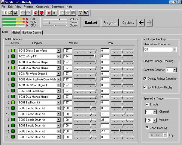
Task: Switch to the Bankset Options tab
Action: 32,33
